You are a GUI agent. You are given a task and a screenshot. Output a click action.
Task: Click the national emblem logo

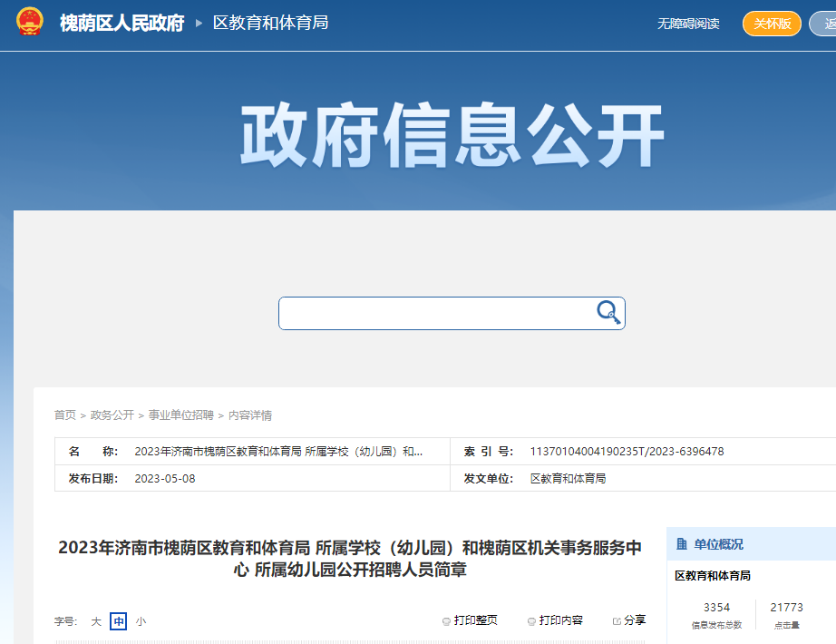[x=29, y=22]
